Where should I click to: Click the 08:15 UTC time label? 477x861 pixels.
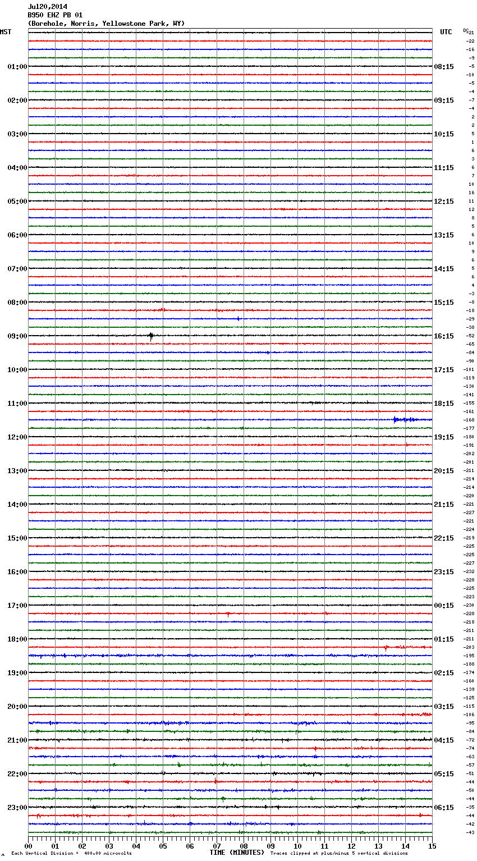point(444,67)
